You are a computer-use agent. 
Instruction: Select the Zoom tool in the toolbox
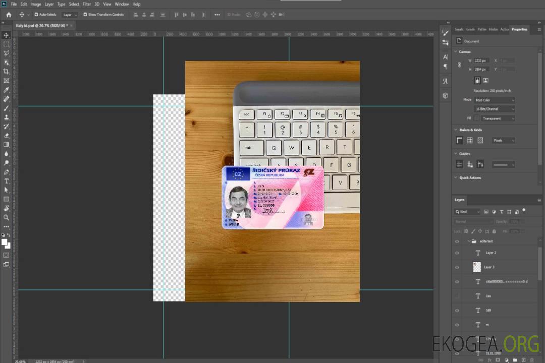[6, 217]
